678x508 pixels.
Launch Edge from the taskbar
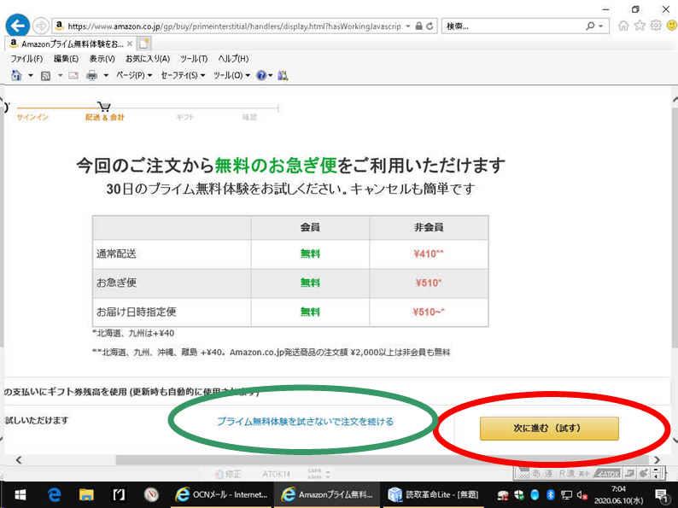(54, 494)
